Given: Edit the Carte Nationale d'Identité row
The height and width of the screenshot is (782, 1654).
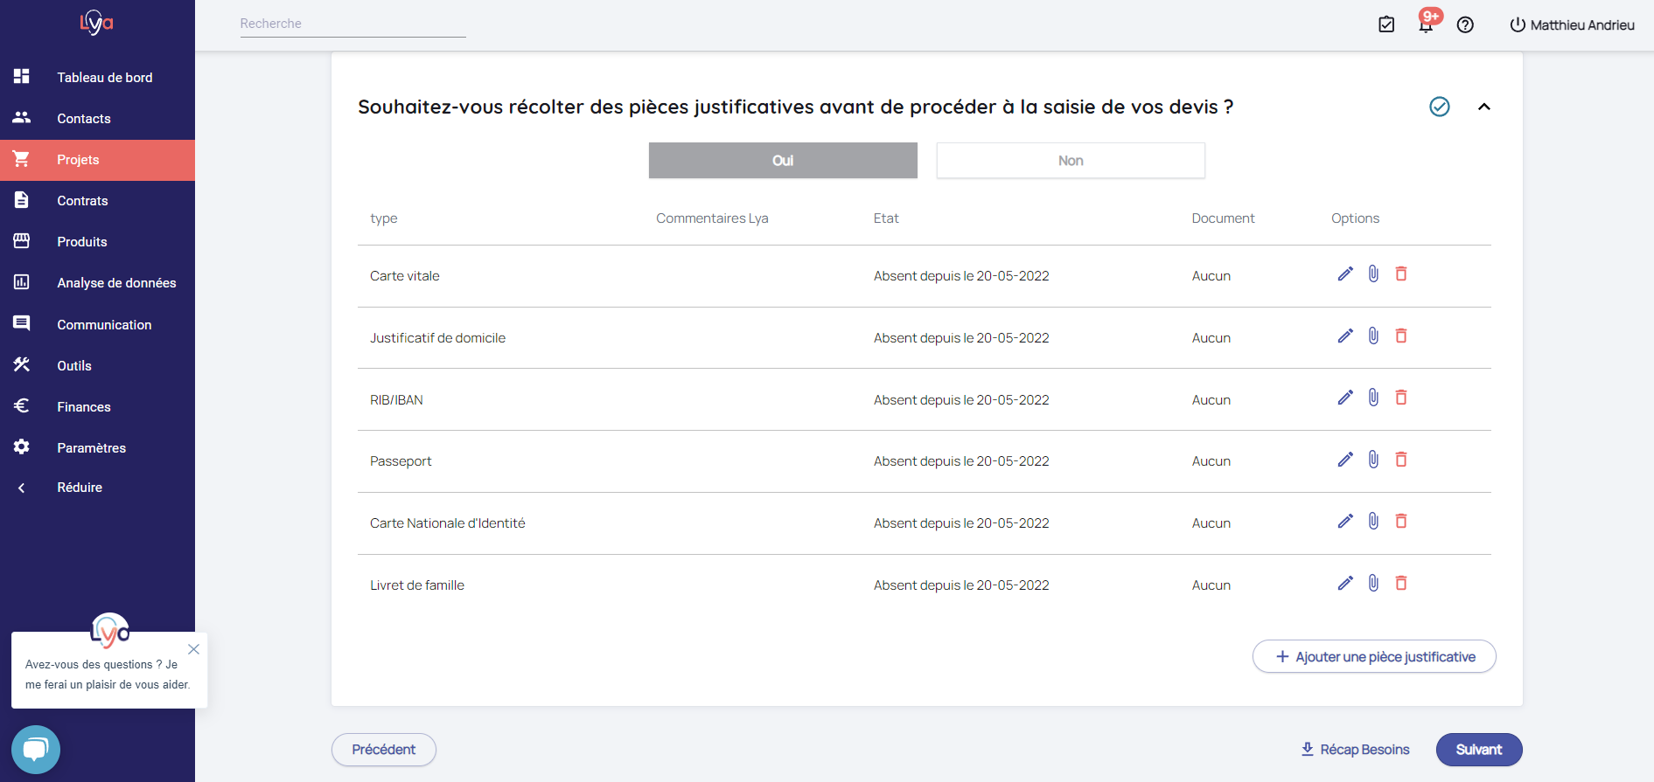Looking at the screenshot, I should 1345,522.
